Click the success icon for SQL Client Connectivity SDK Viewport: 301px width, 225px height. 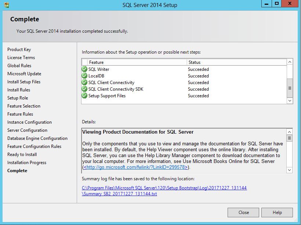(x=84, y=89)
